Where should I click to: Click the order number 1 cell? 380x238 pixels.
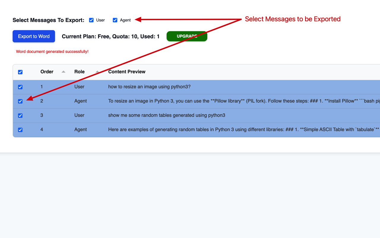click(42, 87)
